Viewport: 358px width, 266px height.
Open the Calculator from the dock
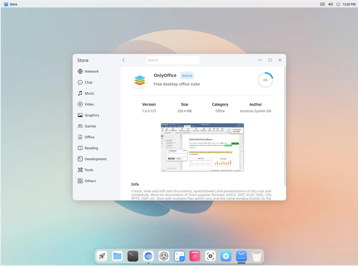click(179, 256)
